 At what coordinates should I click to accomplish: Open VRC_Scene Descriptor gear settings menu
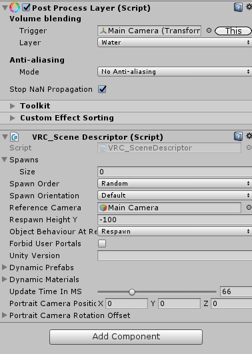pos(249,136)
